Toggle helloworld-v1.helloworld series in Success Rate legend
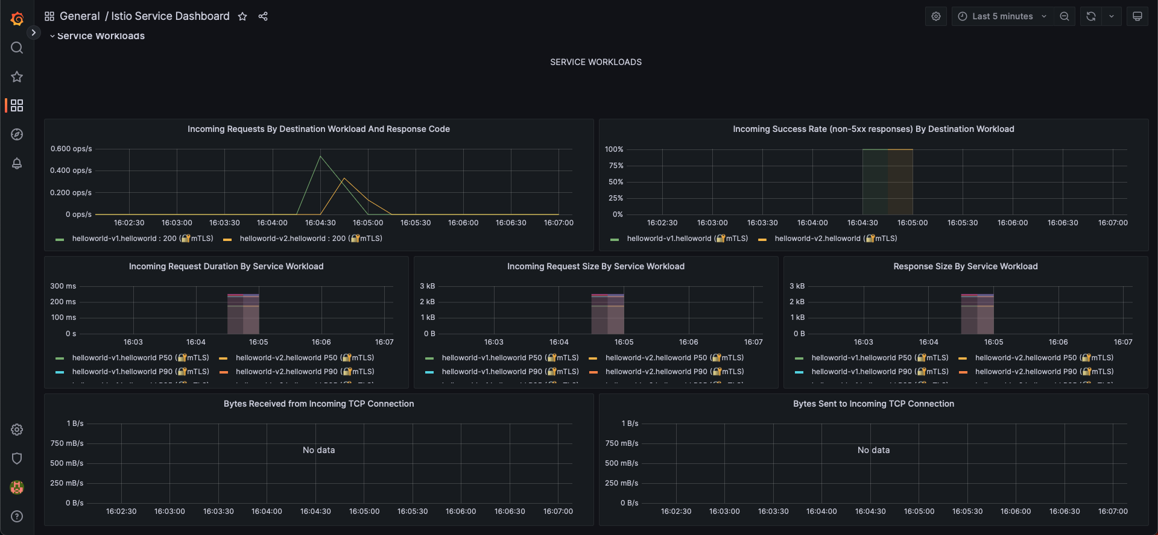 click(x=688, y=239)
